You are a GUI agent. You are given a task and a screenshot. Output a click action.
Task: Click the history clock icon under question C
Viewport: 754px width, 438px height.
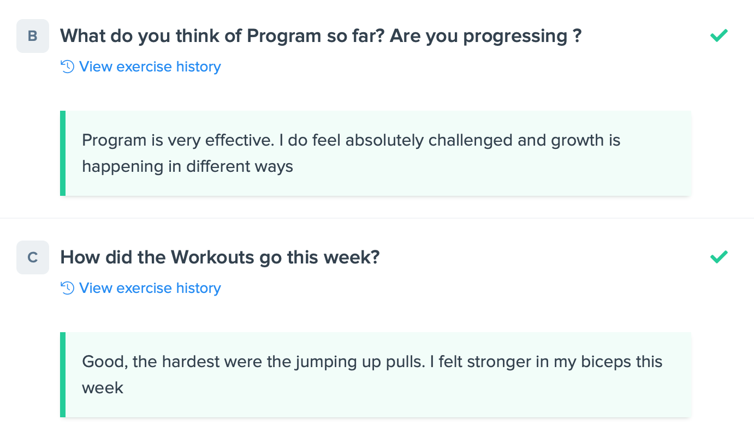67,289
